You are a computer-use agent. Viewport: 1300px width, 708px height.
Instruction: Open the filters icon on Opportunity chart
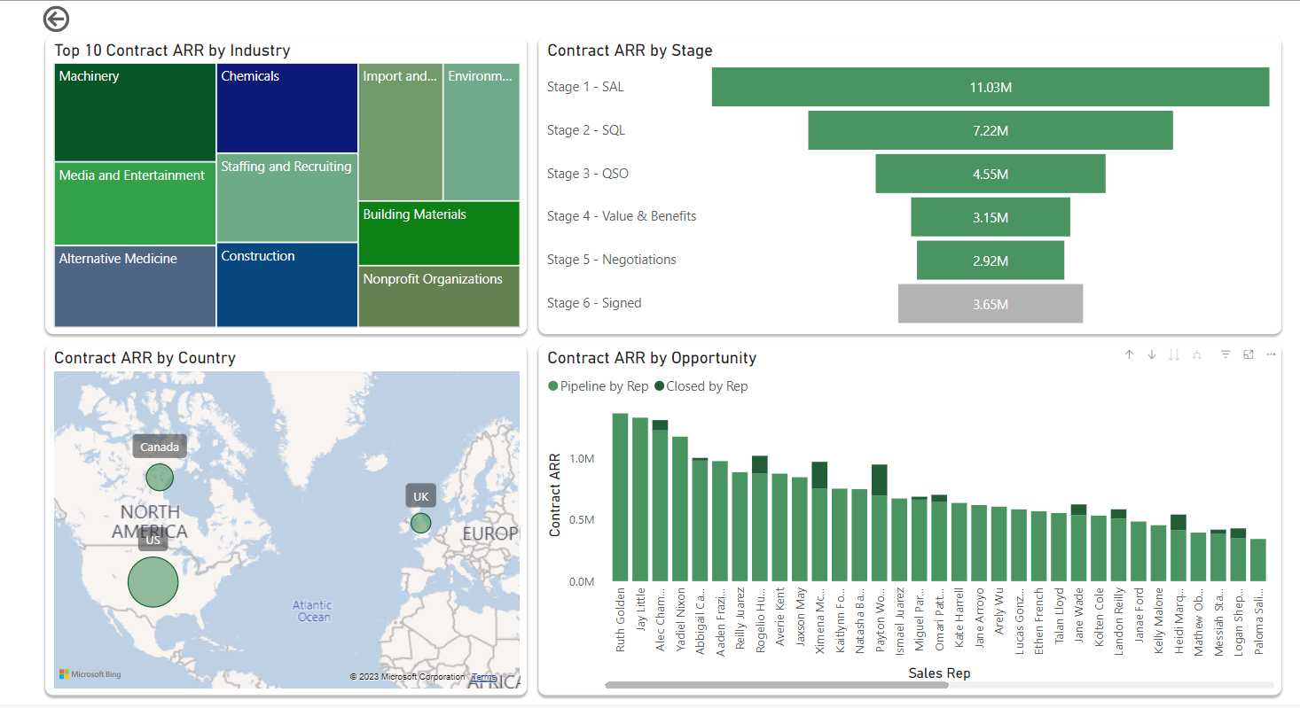point(1225,354)
